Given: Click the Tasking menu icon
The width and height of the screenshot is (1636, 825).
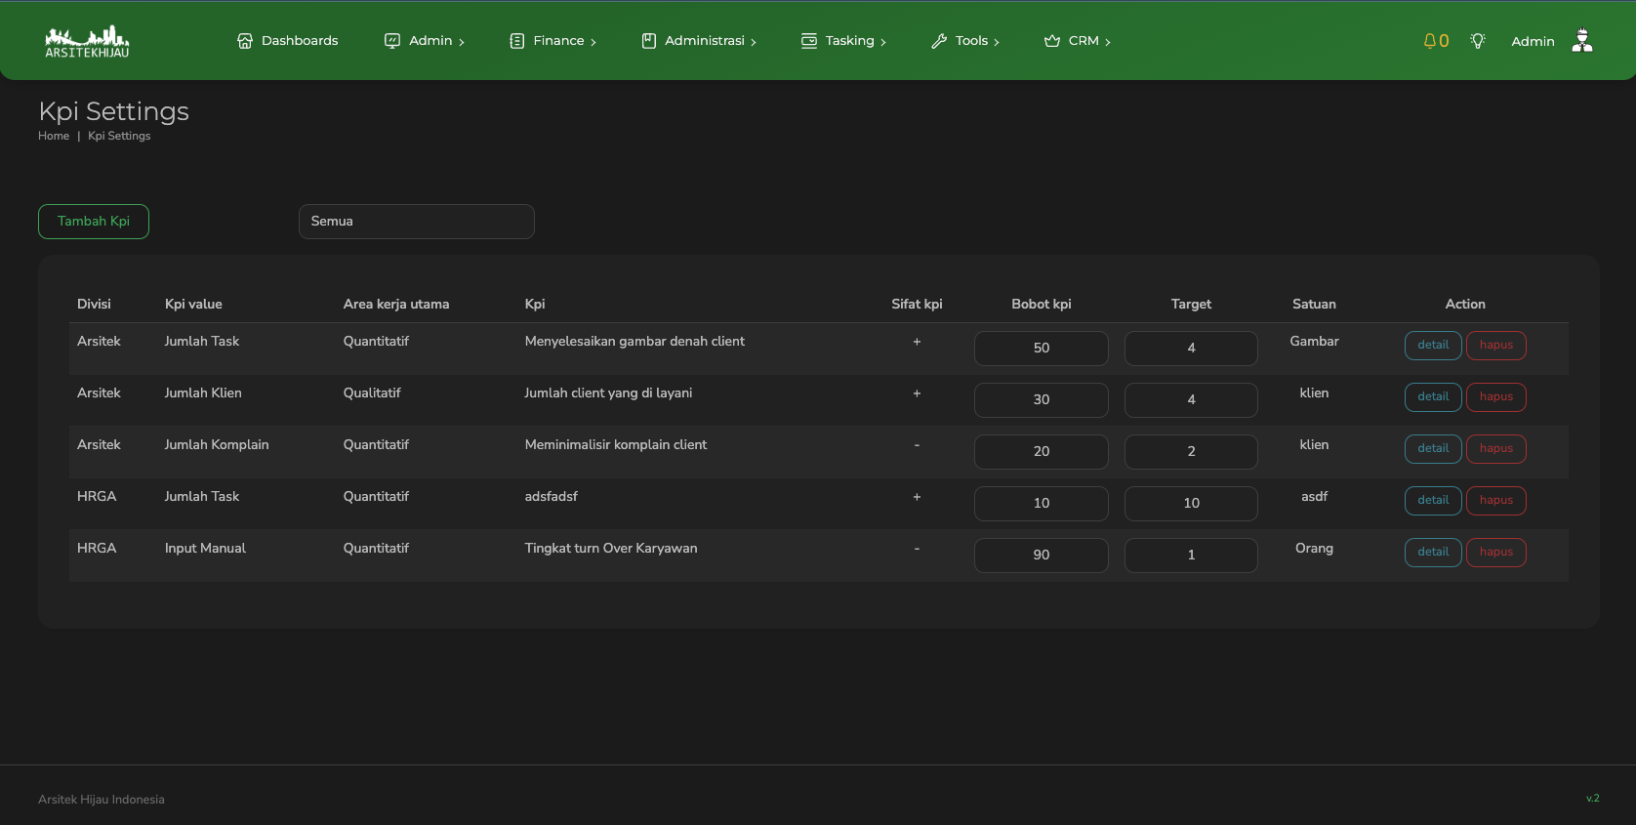Looking at the screenshot, I should 809,41.
